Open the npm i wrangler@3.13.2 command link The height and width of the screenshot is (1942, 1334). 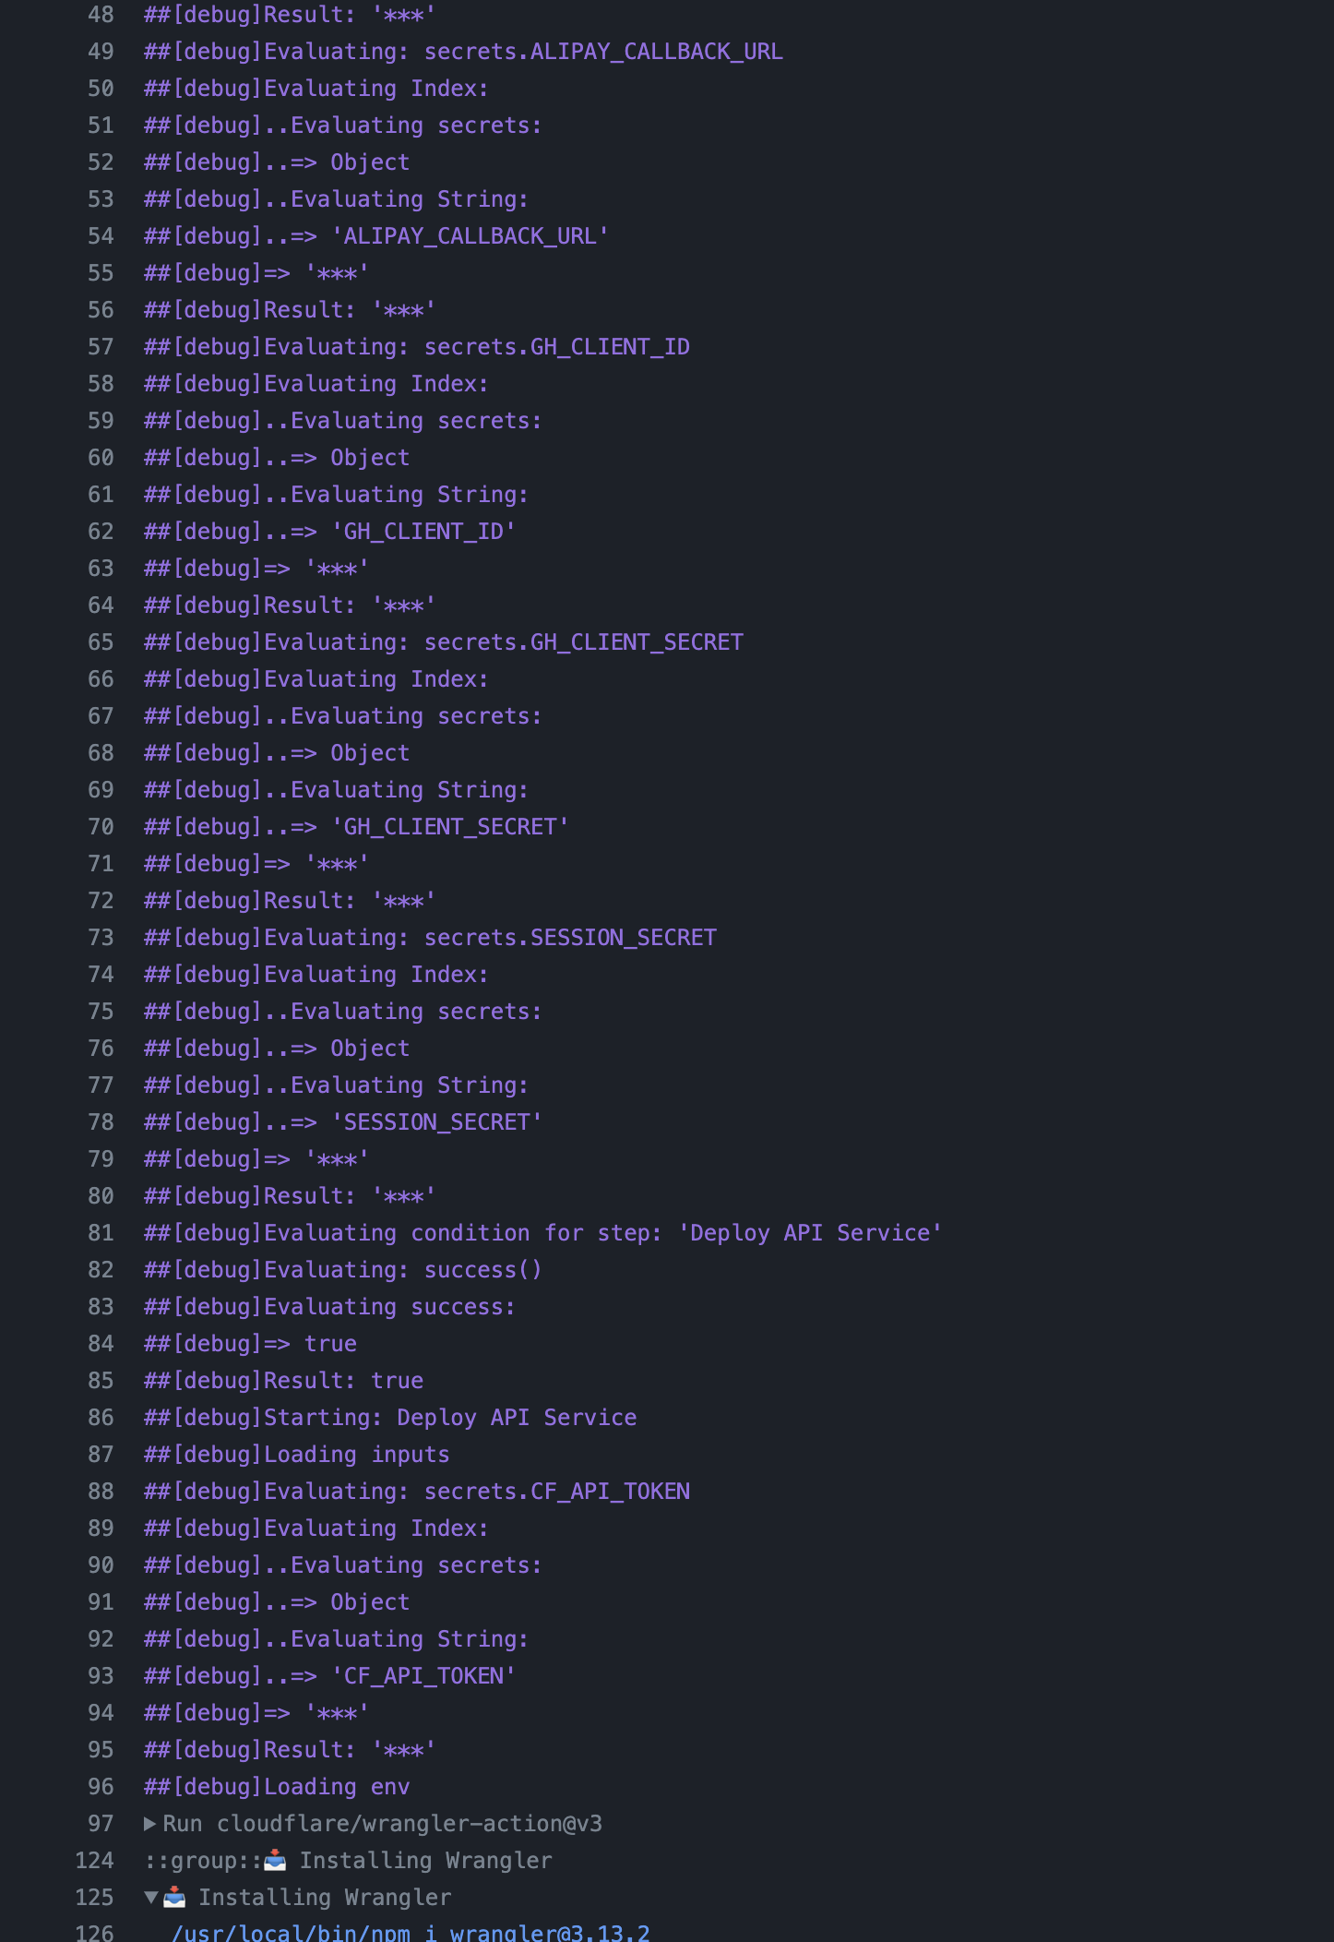point(411,1933)
